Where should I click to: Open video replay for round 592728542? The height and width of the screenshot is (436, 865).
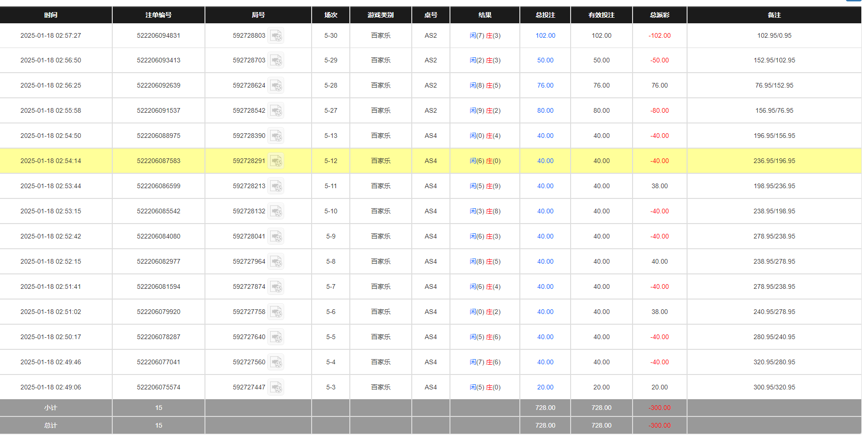pos(276,111)
